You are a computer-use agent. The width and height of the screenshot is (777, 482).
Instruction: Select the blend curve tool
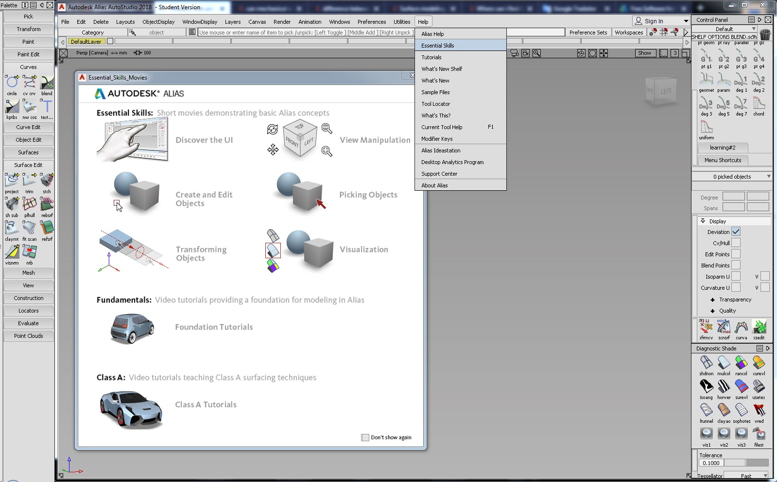pyautogui.click(x=47, y=82)
